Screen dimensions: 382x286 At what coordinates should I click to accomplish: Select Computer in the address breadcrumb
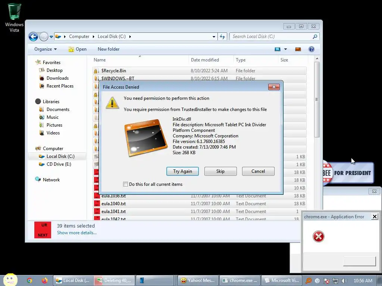[x=79, y=36]
